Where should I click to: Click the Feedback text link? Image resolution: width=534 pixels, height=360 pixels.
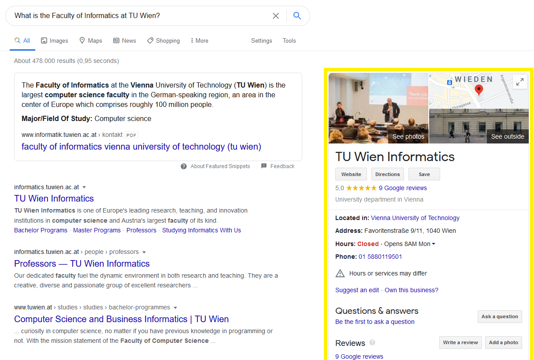(x=282, y=166)
